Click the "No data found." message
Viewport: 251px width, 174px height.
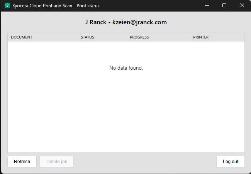(x=126, y=68)
